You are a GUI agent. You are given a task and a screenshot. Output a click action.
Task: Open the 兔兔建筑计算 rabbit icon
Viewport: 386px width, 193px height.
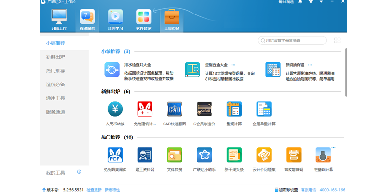(145, 109)
